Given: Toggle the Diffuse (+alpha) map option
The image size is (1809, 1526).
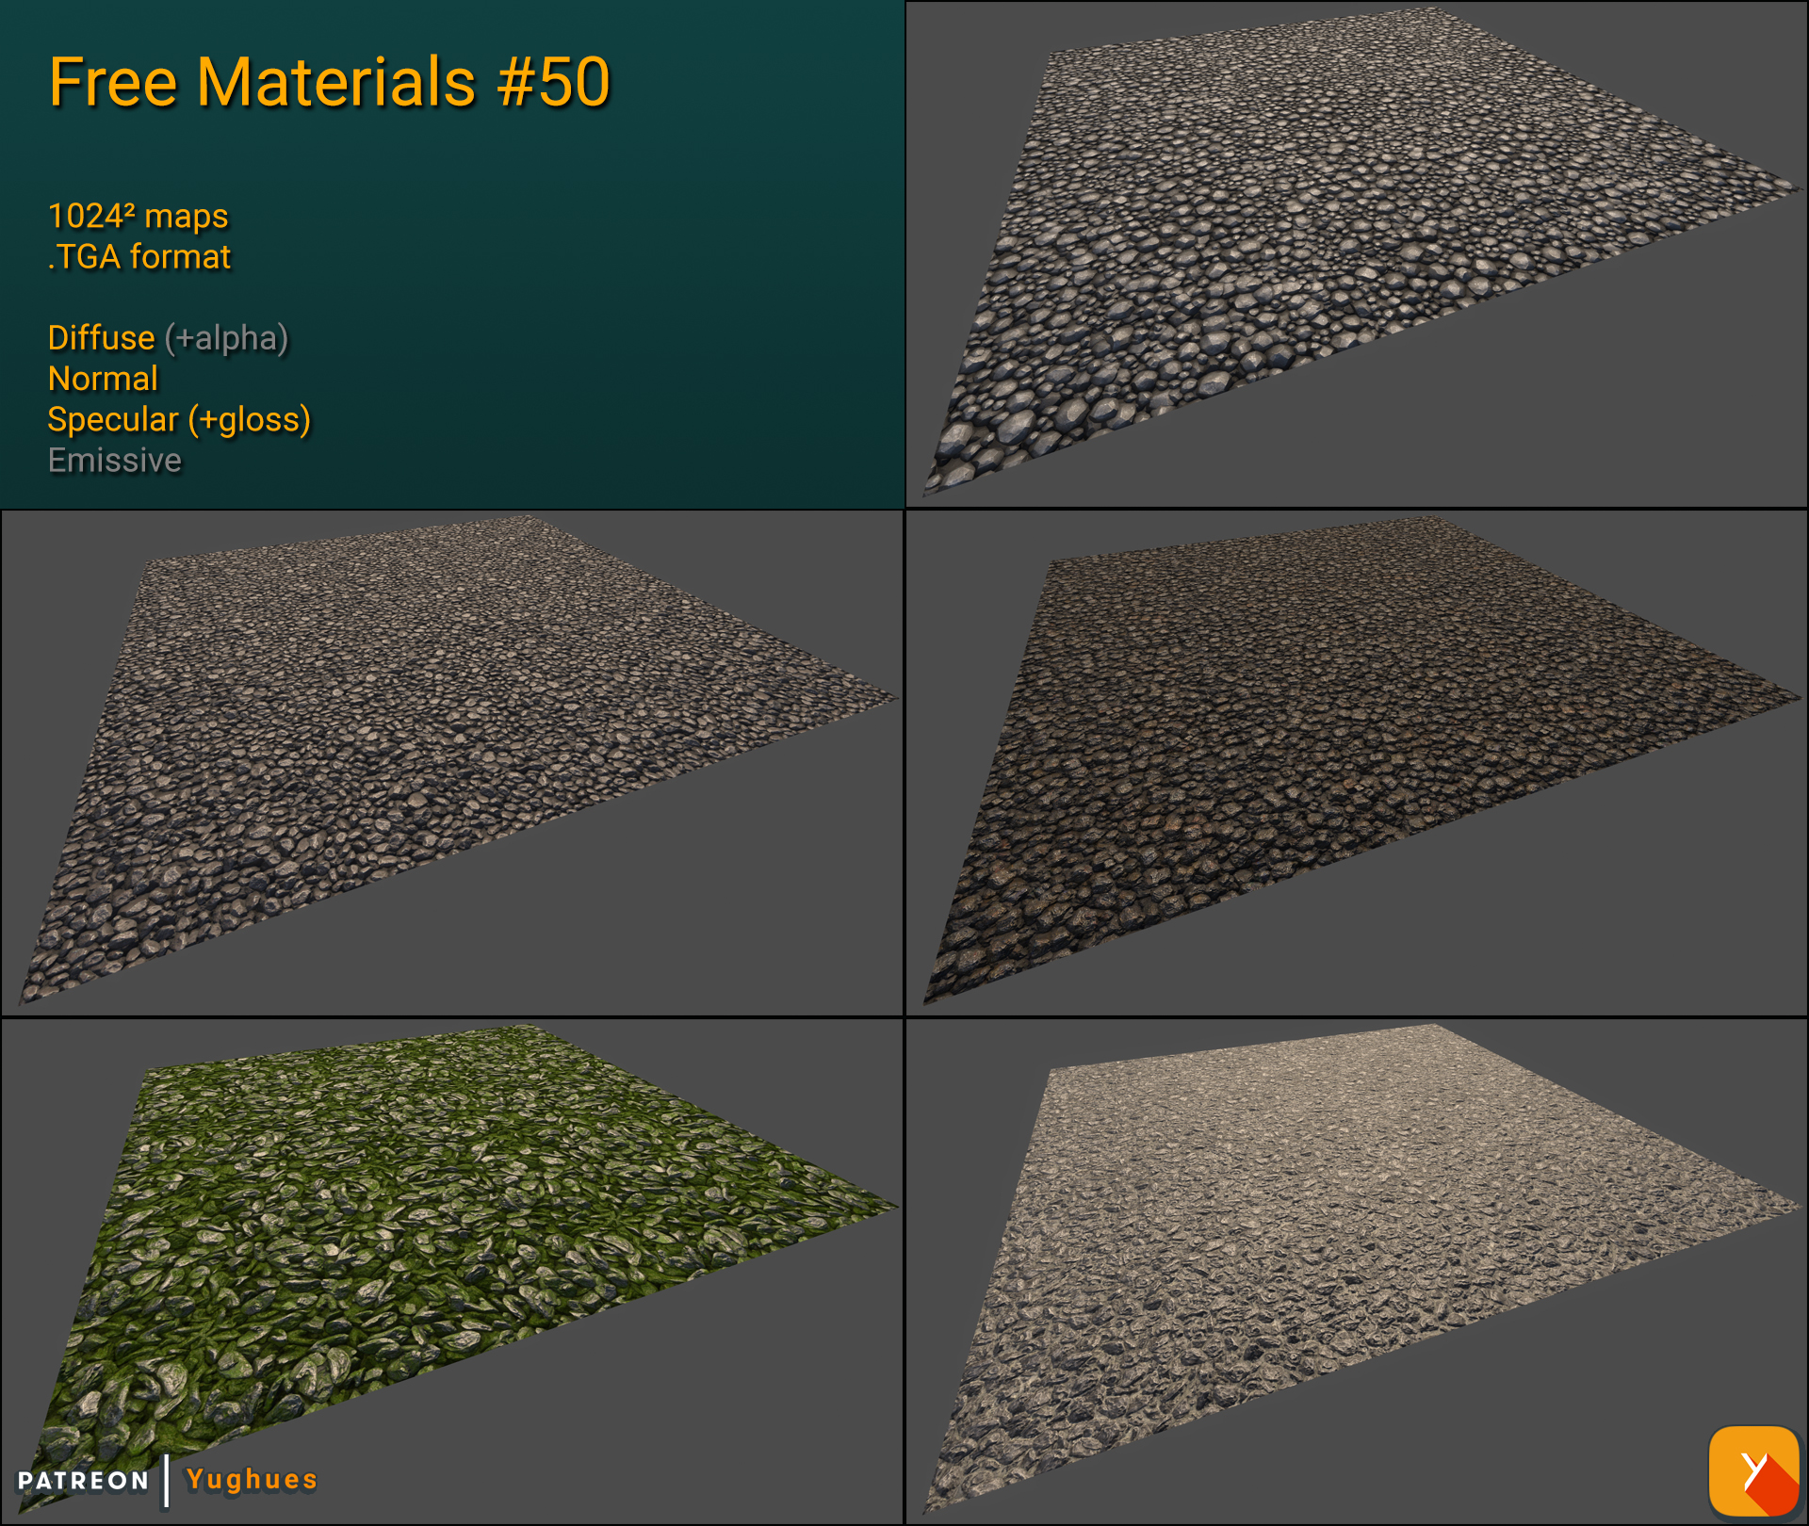Looking at the screenshot, I should [168, 337].
